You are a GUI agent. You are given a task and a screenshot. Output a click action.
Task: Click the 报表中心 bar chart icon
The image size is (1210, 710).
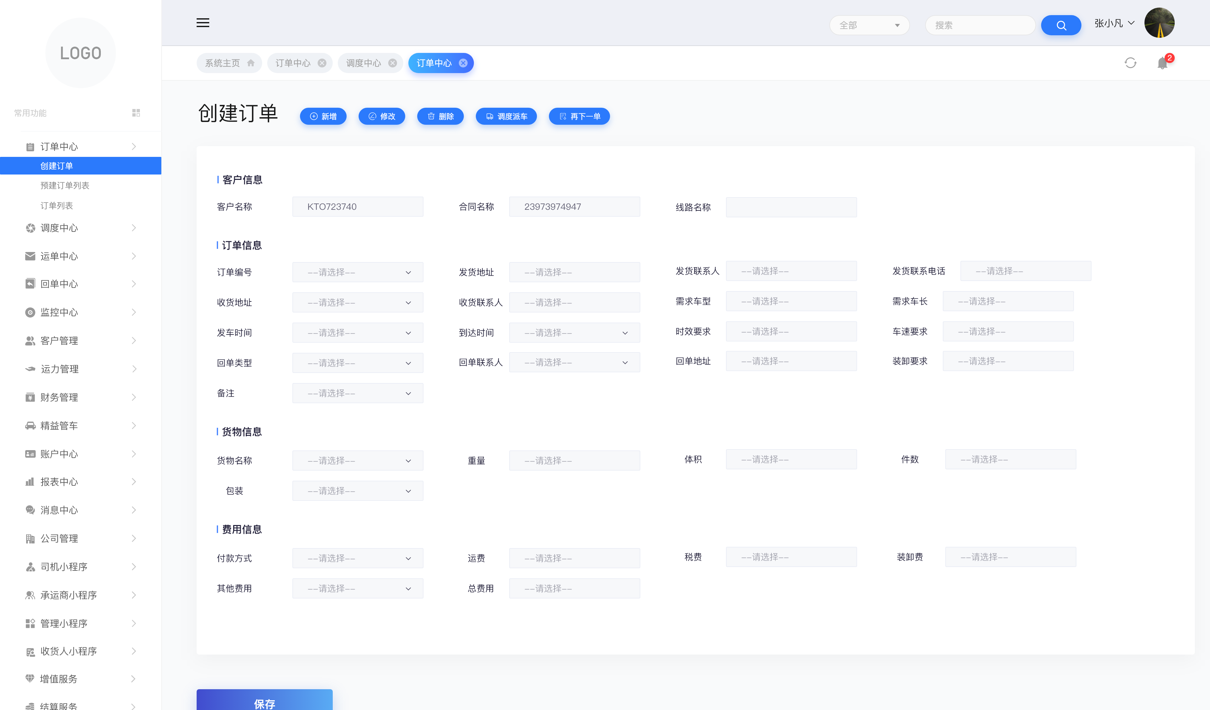coord(30,482)
